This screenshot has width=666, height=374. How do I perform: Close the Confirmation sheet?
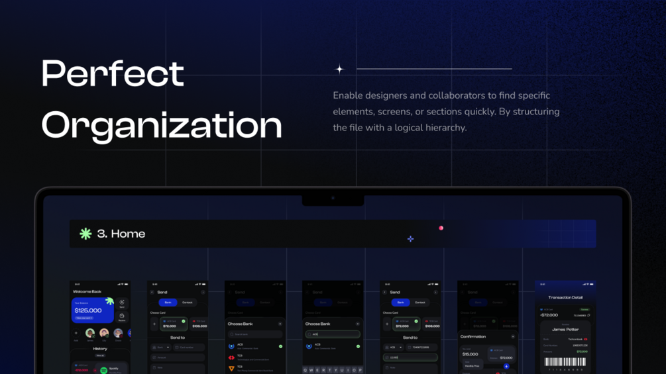pos(513,337)
